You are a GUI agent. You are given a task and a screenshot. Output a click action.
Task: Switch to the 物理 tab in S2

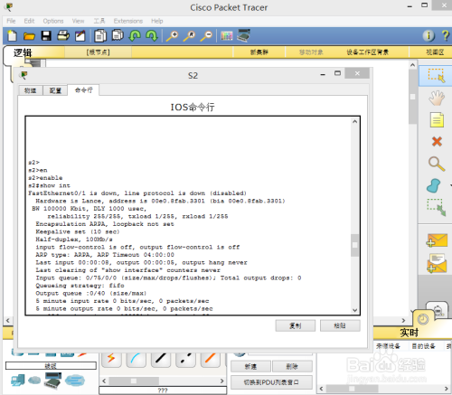30,90
